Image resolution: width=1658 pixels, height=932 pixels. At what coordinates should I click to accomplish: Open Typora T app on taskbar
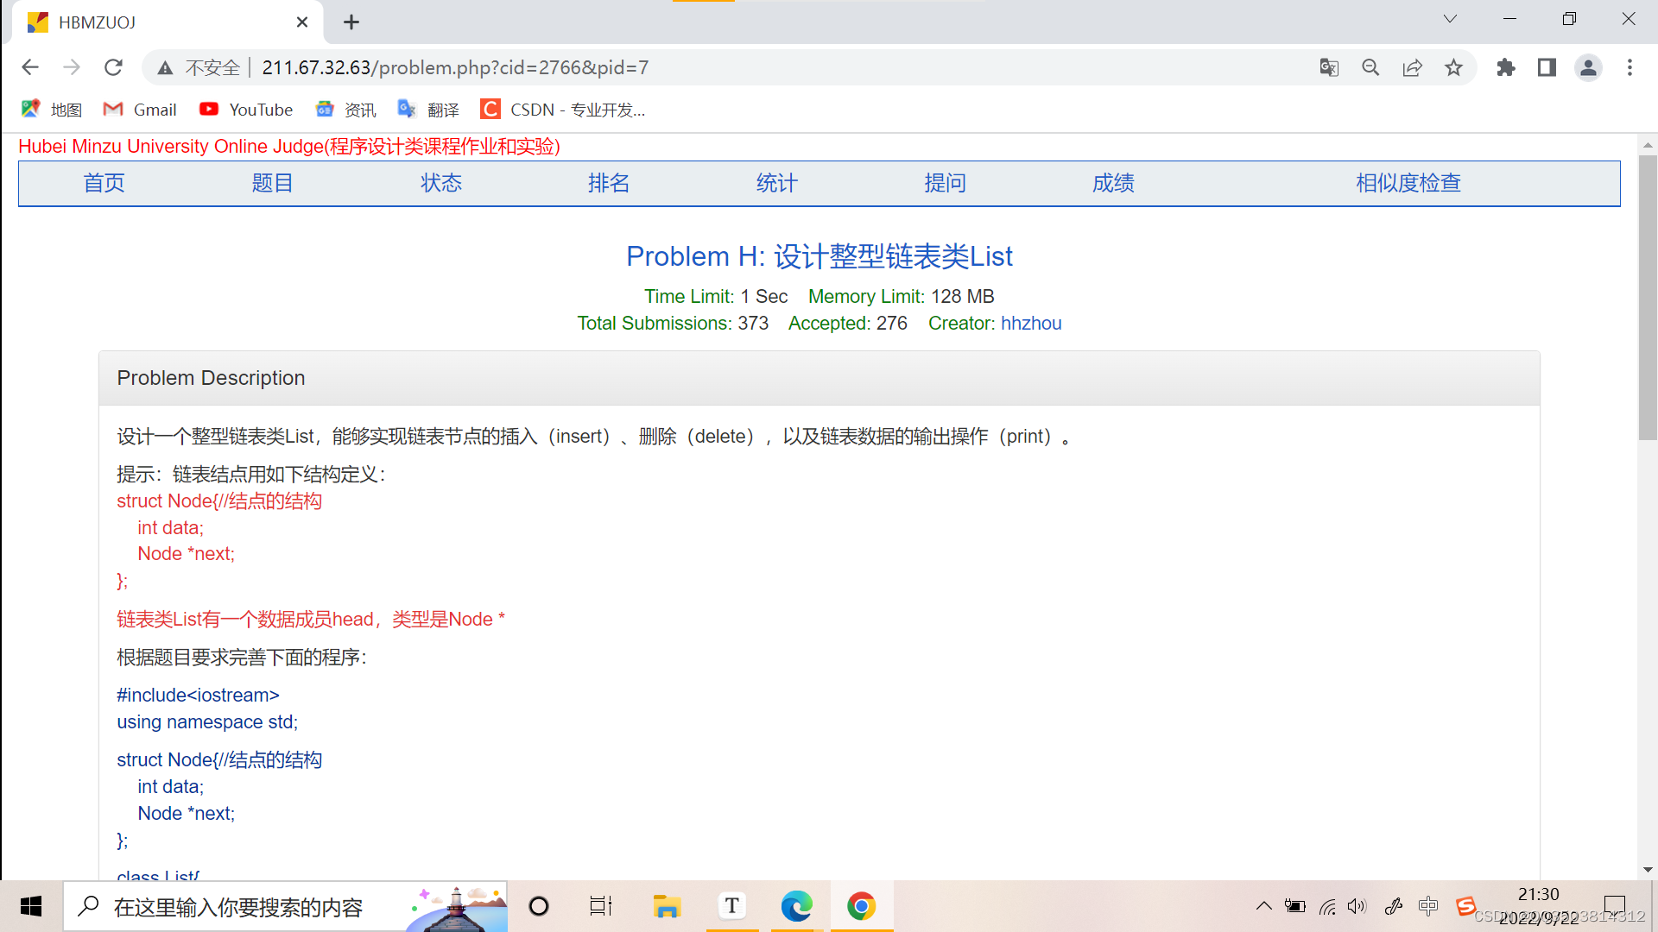(732, 906)
